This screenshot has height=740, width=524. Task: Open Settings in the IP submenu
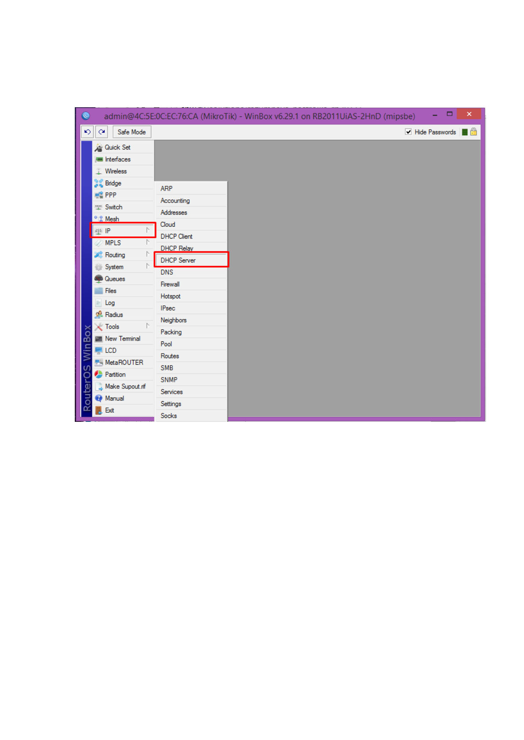click(191, 404)
